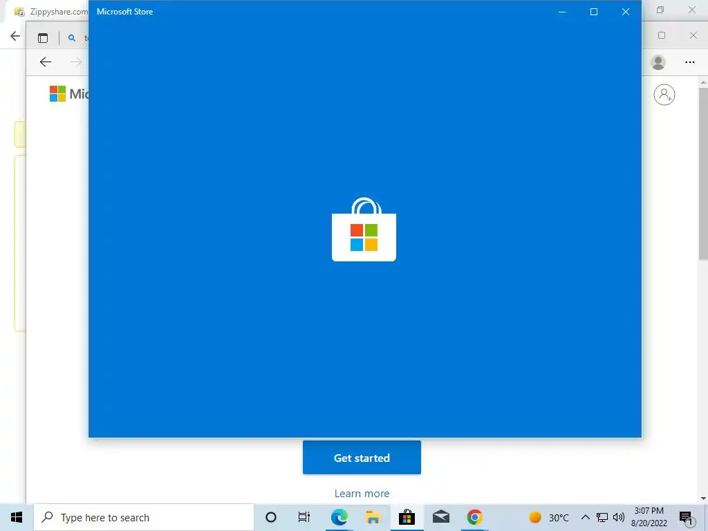708x531 pixels.
Task: Open Task View on the taskbar
Action: [x=304, y=517]
